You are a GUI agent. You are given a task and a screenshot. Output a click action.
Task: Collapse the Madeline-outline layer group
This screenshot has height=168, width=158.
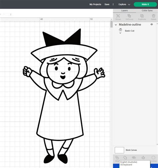[116, 25]
